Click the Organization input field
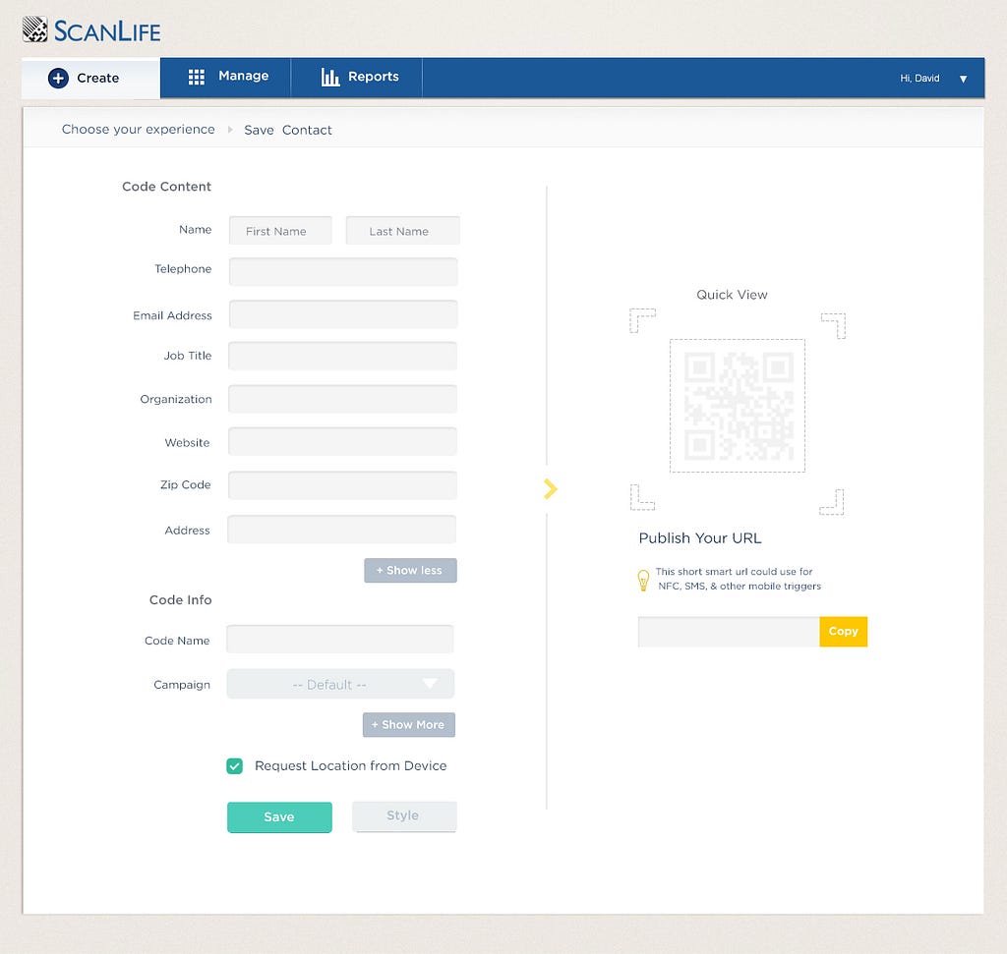The image size is (1007, 954). [342, 399]
